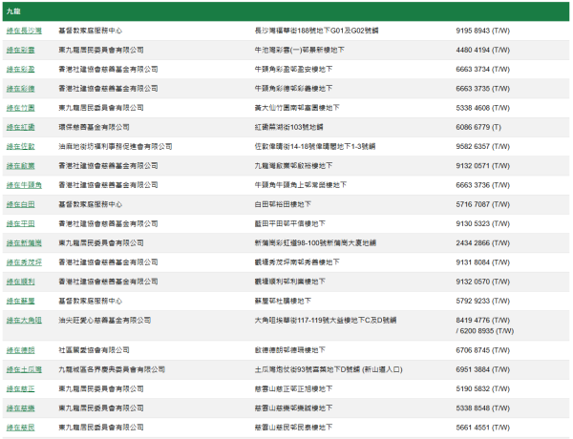Select 香港社建協會慈善基金有限公司 in 綠在彩盈 row
Viewport: 573px width, 439px height.
(x=108, y=70)
